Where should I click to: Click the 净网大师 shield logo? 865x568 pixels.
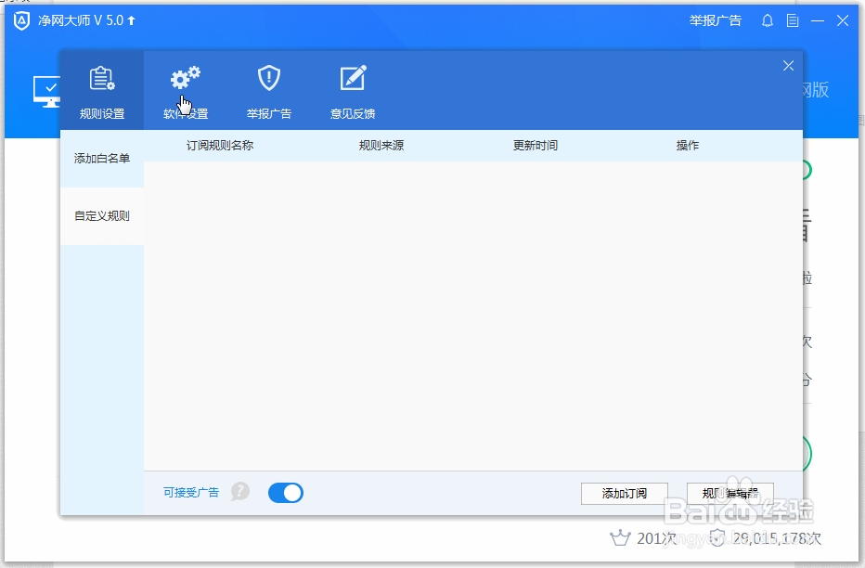click(21, 21)
